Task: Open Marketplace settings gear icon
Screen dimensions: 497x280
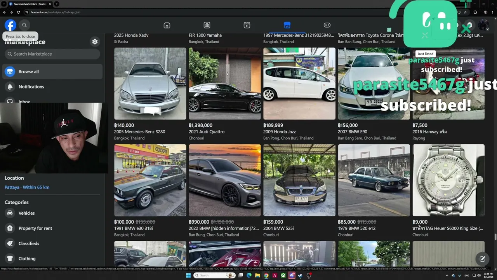Action: click(95, 42)
